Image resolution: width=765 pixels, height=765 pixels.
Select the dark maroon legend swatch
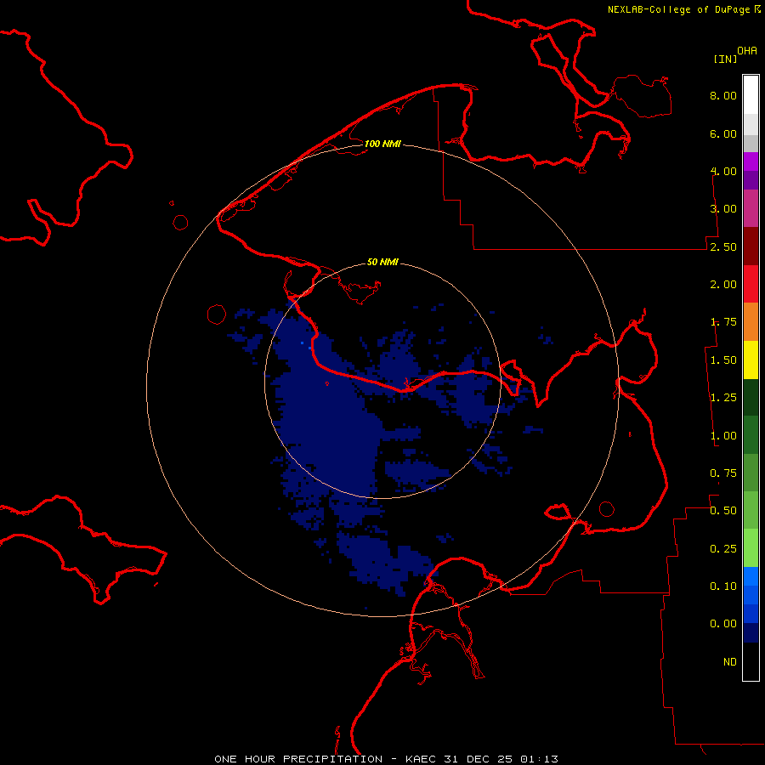[x=751, y=246]
